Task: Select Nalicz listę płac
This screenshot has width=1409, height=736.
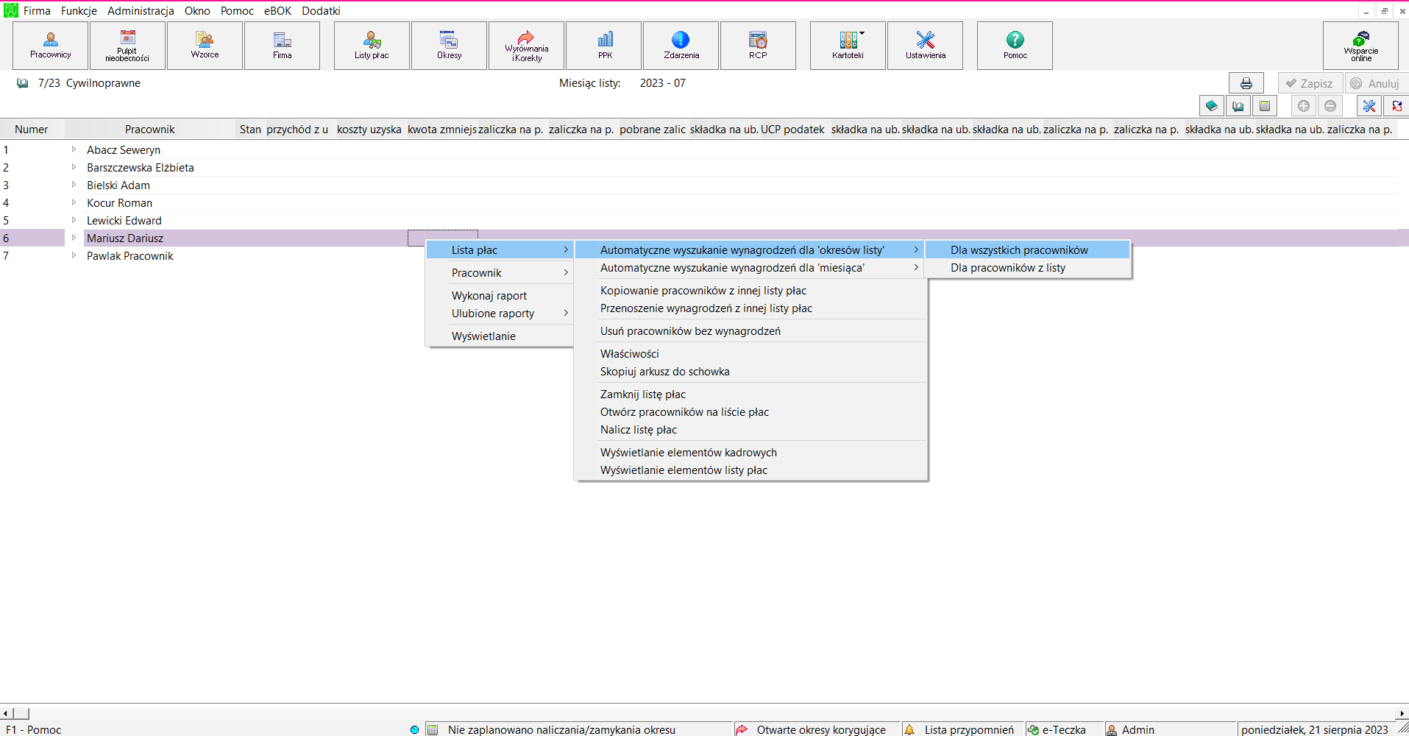Action: [x=750, y=430]
